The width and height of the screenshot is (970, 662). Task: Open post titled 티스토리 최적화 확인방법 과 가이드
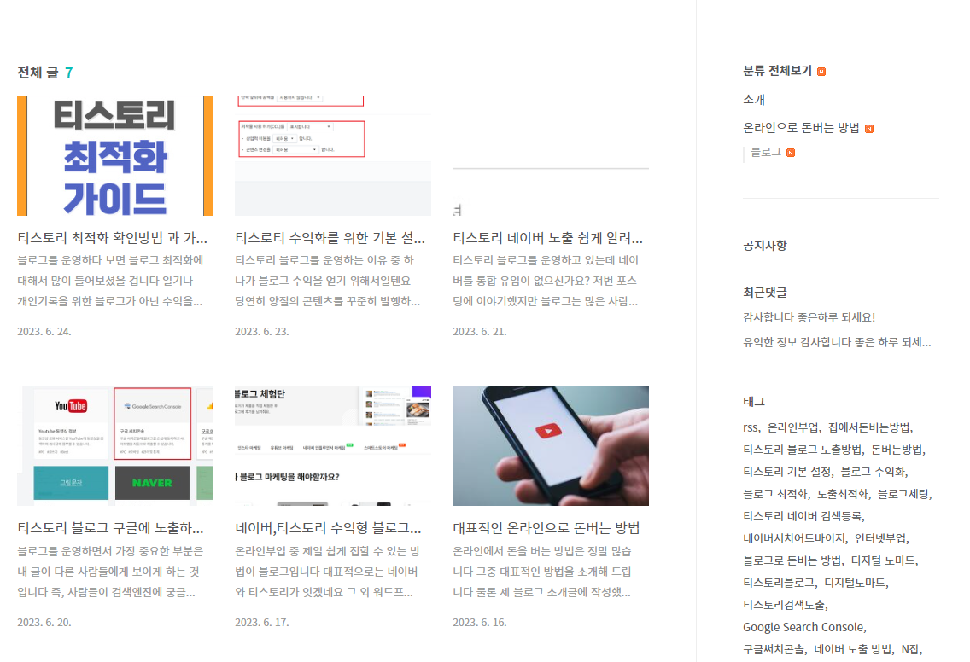click(x=115, y=237)
